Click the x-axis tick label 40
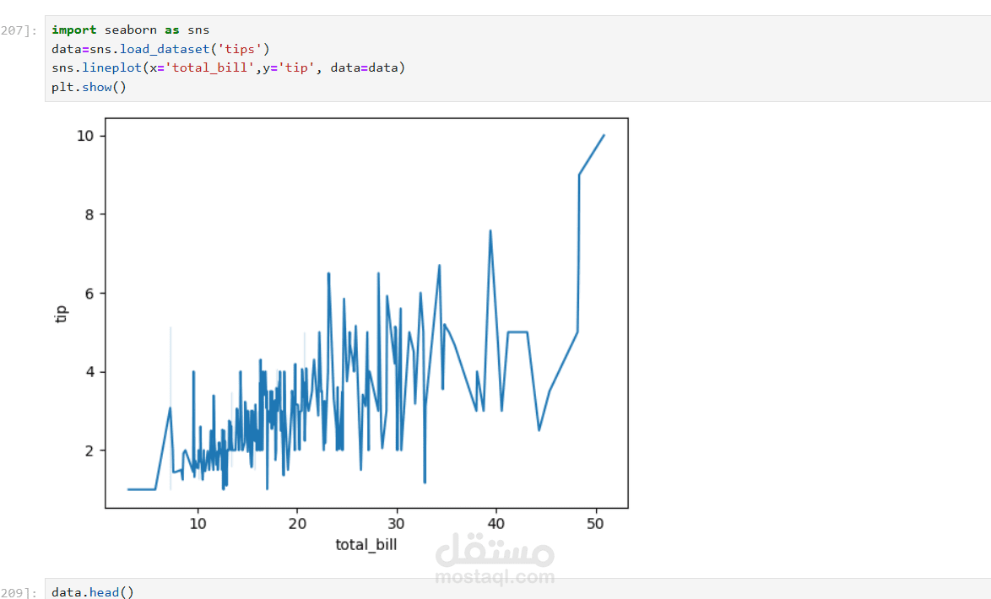The image size is (991, 599). (x=496, y=524)
